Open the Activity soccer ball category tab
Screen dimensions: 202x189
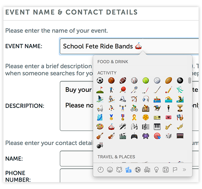138,170
